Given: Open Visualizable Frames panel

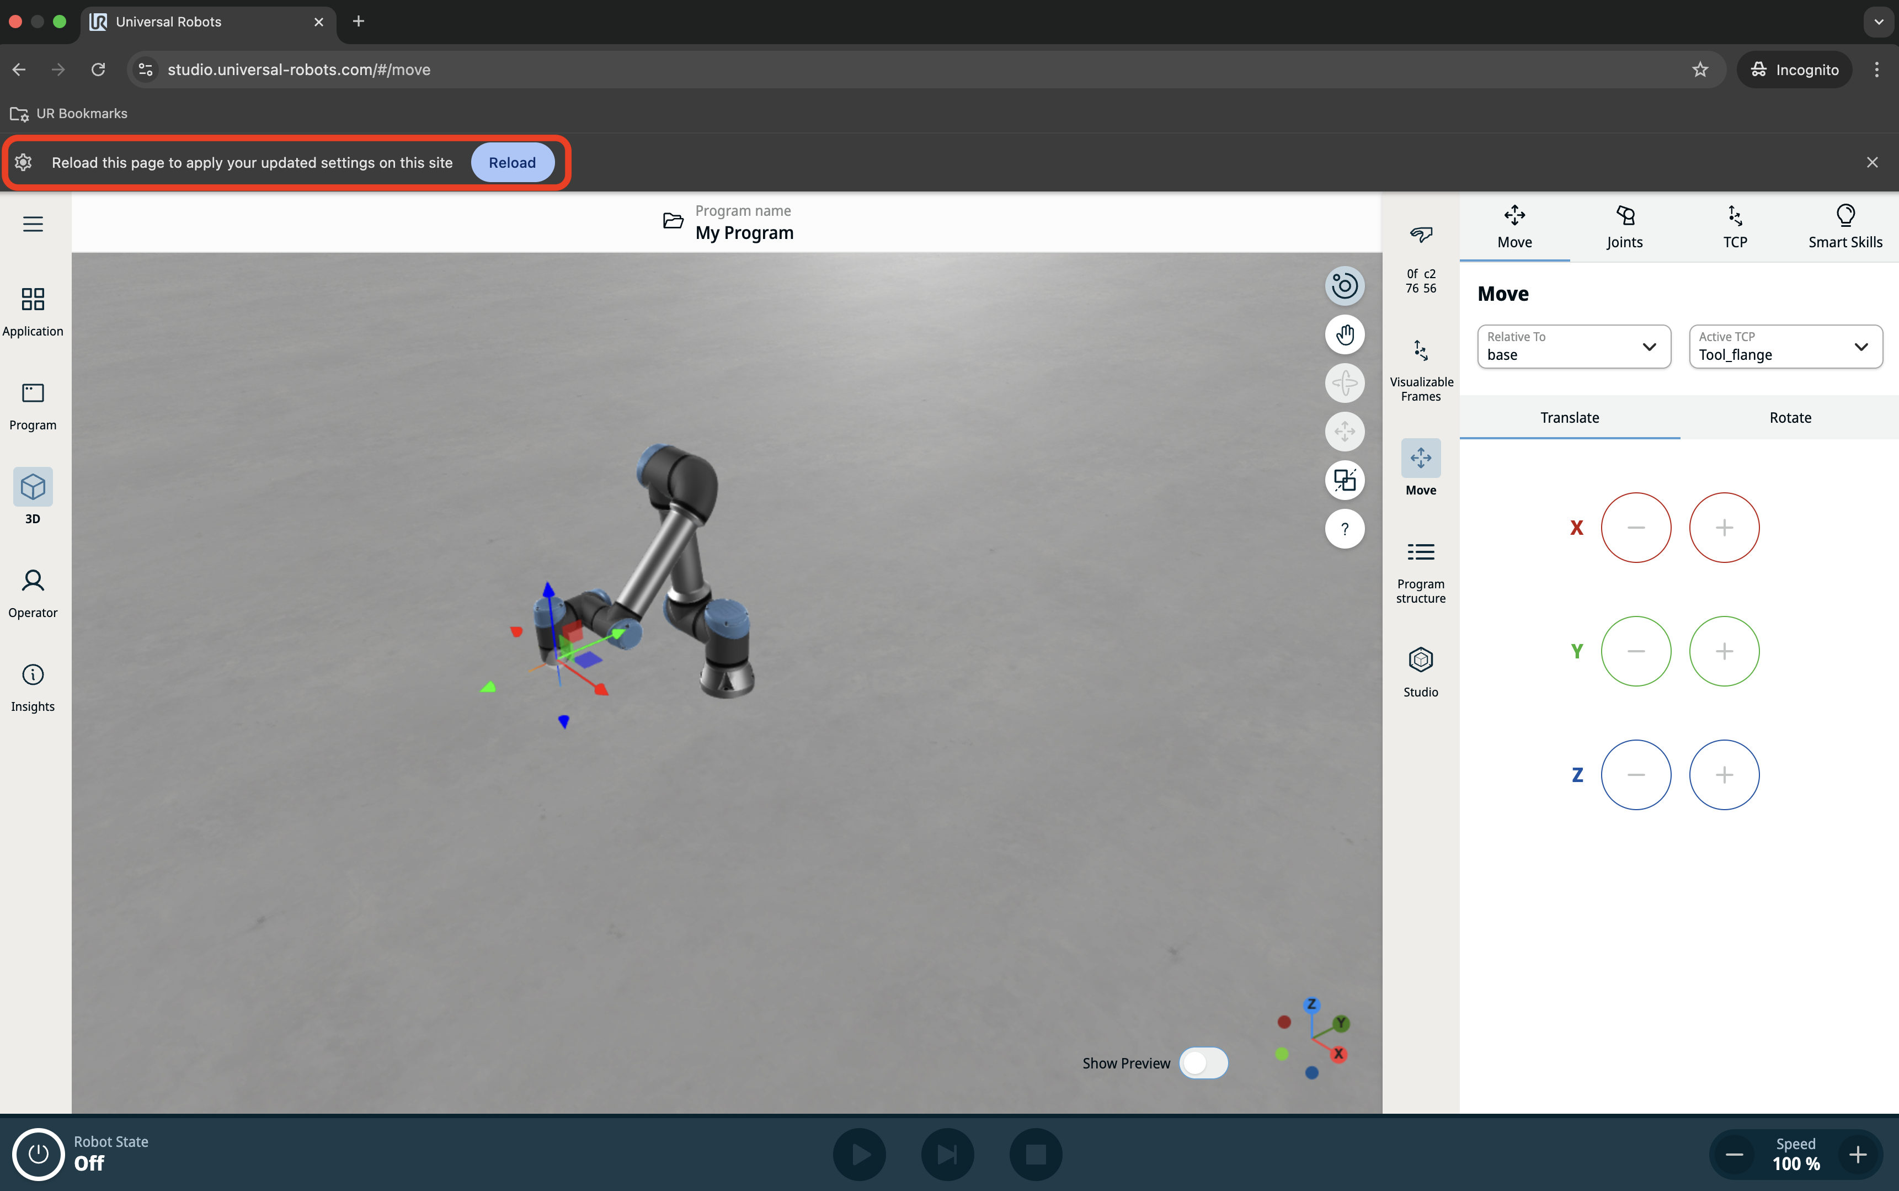Looking at the screenshot, I should coord(1420,369).
